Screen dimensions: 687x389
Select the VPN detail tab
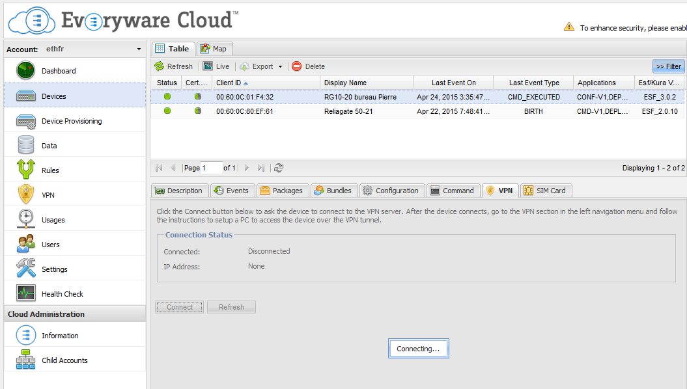(x=500, y=191)
